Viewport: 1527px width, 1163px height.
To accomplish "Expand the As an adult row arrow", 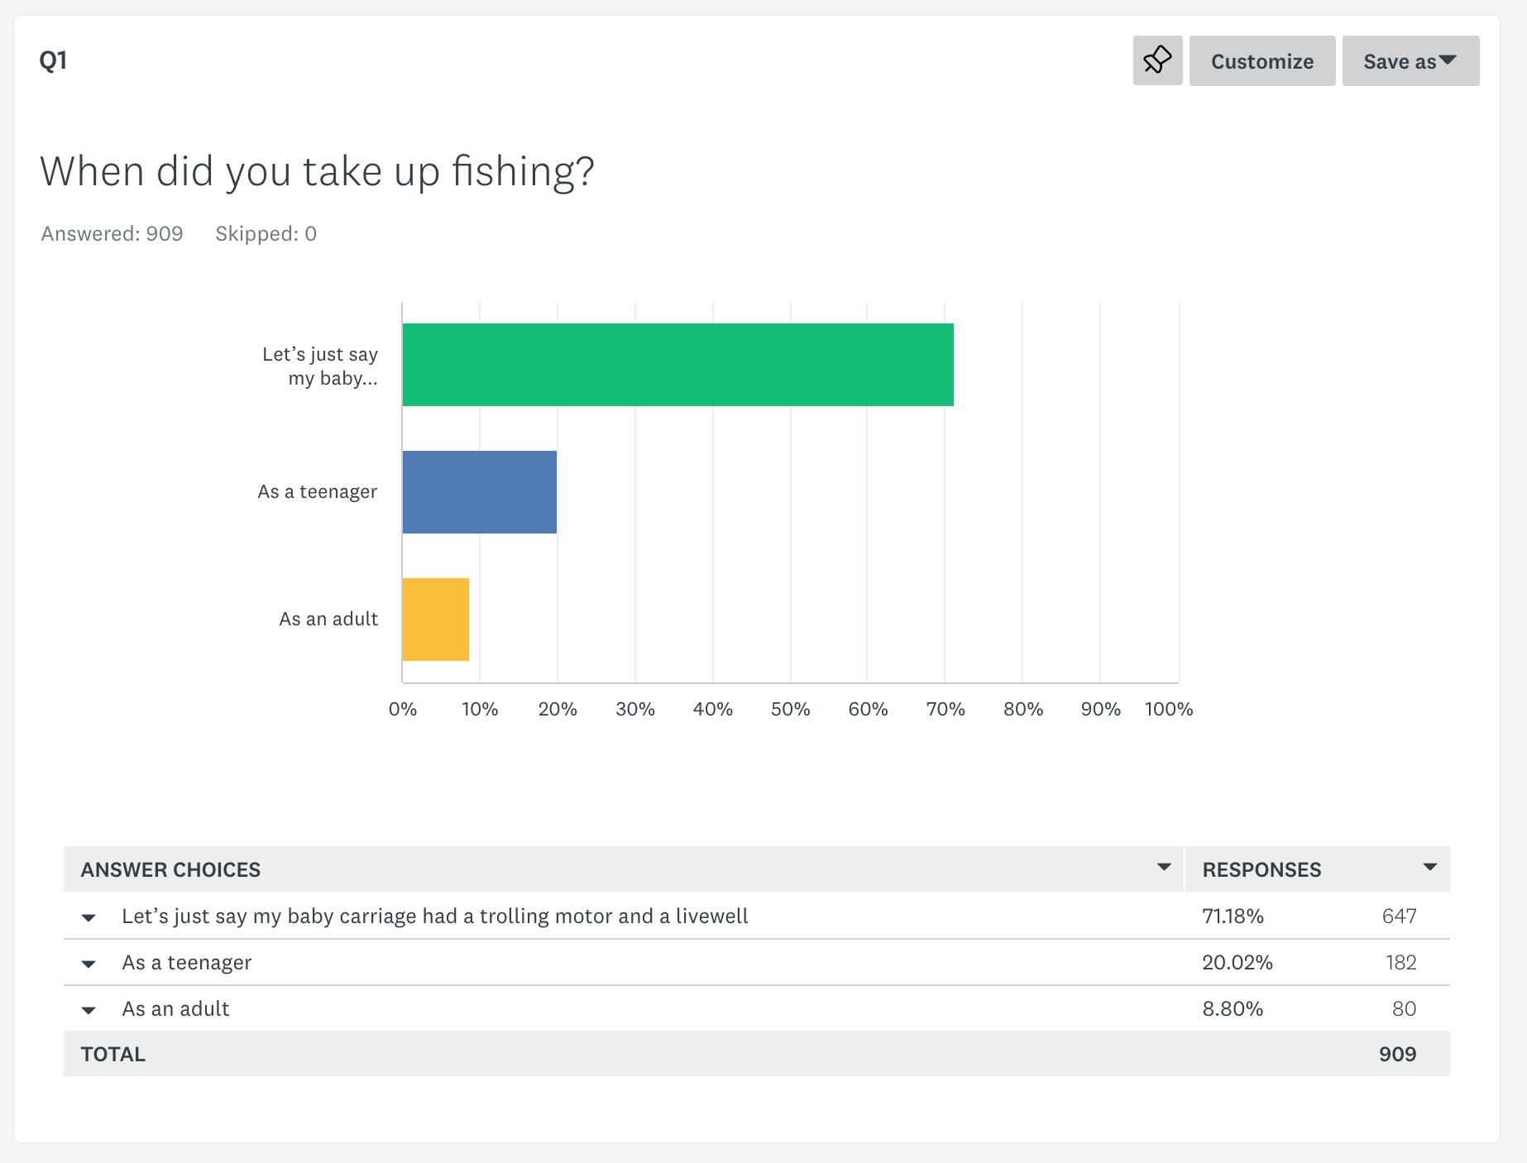I will click(89, 1010).
